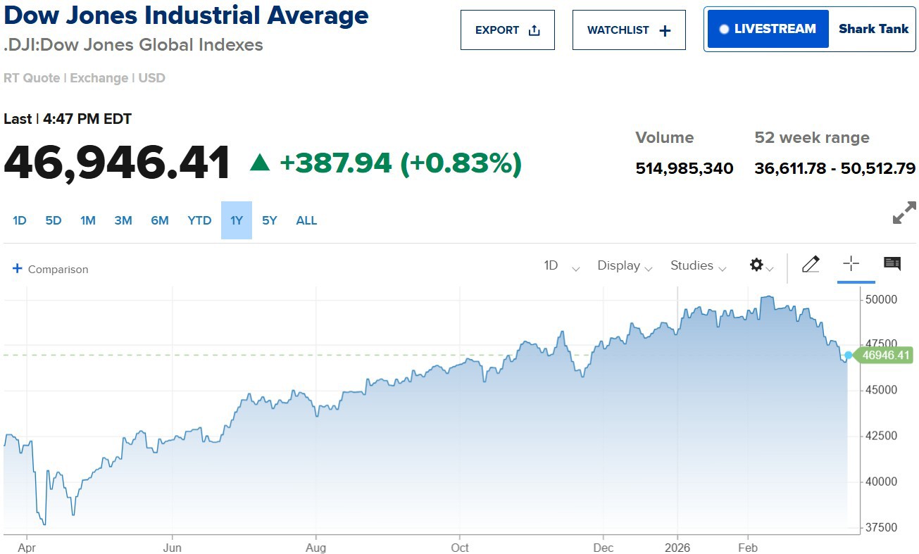Enable the LIVESTREAM option

pyautogui.click(x=767, y=30)
